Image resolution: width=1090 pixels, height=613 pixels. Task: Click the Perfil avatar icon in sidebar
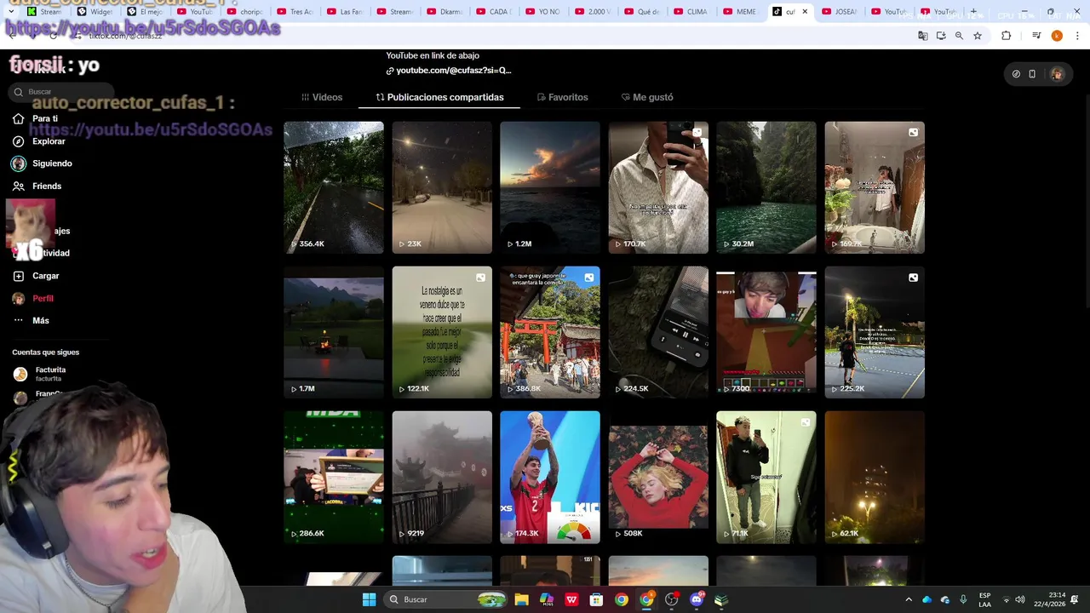coord(19,298)
